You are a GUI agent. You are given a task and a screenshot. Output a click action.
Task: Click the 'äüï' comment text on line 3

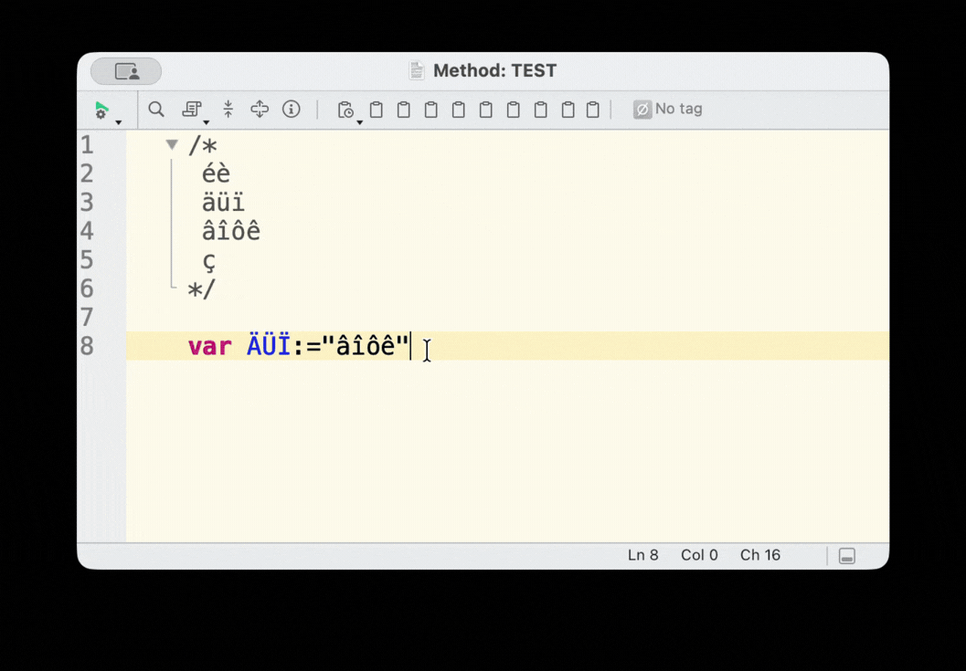[x=223, y=203]
